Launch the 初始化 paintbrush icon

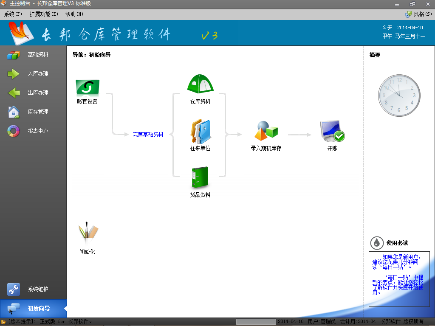click(88, 233)
